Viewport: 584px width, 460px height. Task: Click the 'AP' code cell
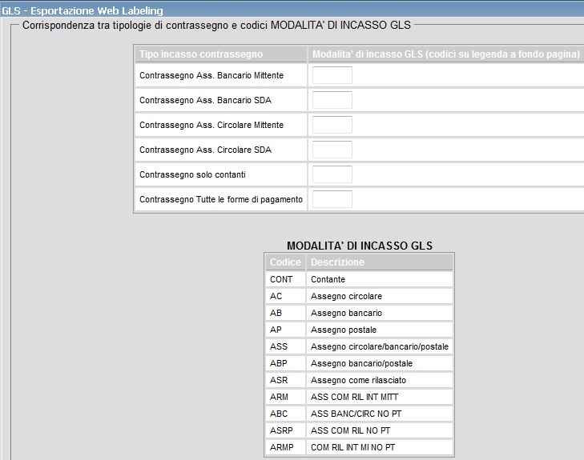click(x=285, y=330)
